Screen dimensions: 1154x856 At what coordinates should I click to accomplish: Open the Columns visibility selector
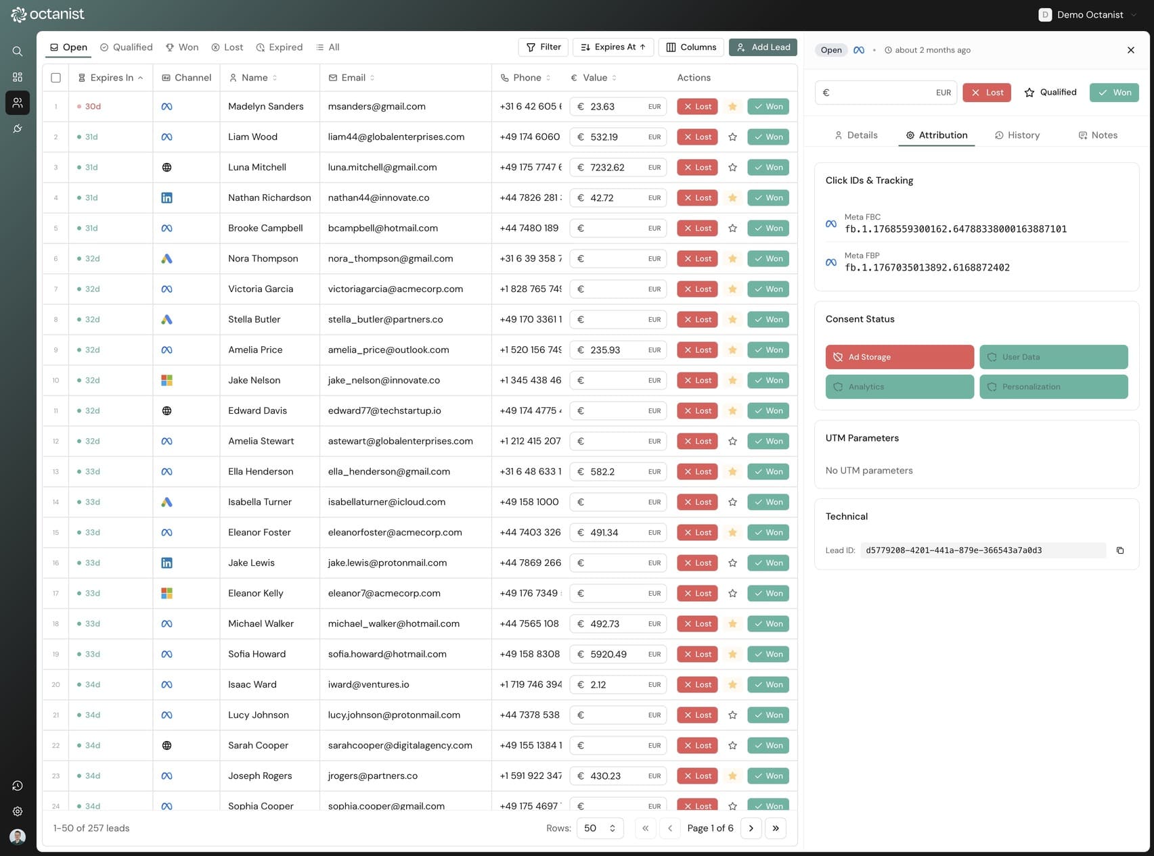(x=691, y=47)
